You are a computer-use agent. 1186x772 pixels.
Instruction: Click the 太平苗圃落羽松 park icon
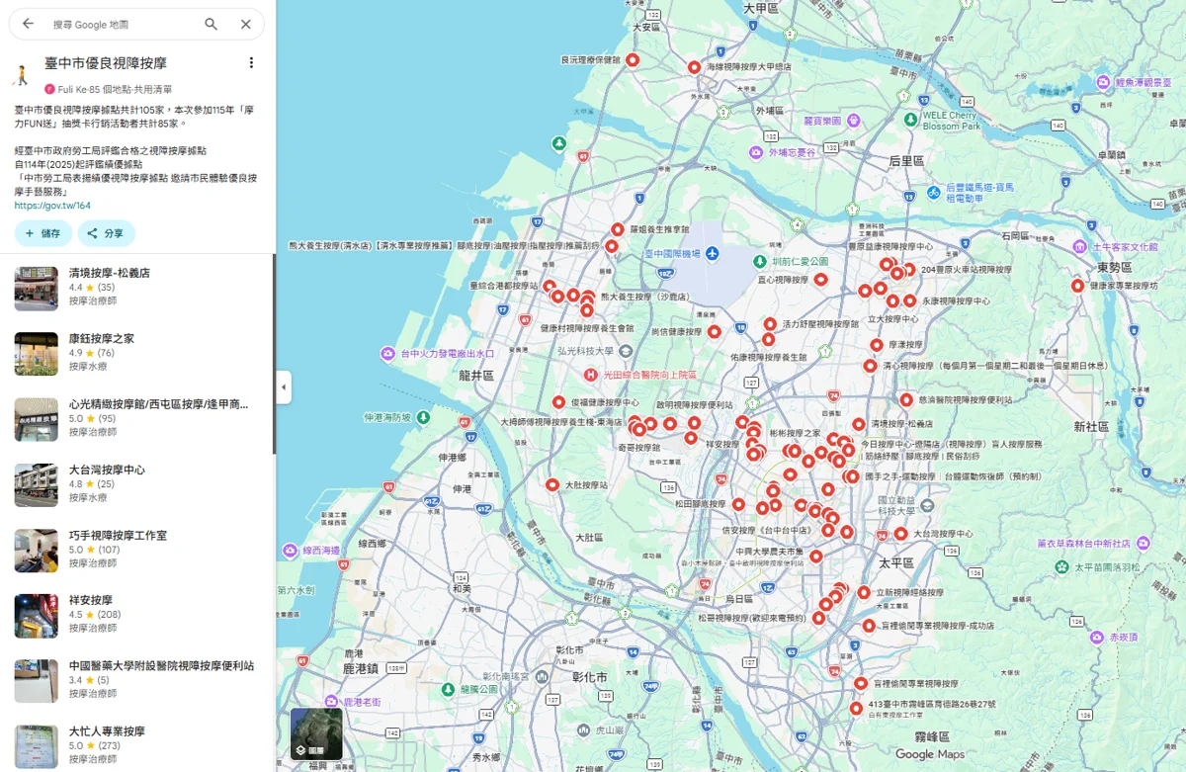[x=1061, y=567]
